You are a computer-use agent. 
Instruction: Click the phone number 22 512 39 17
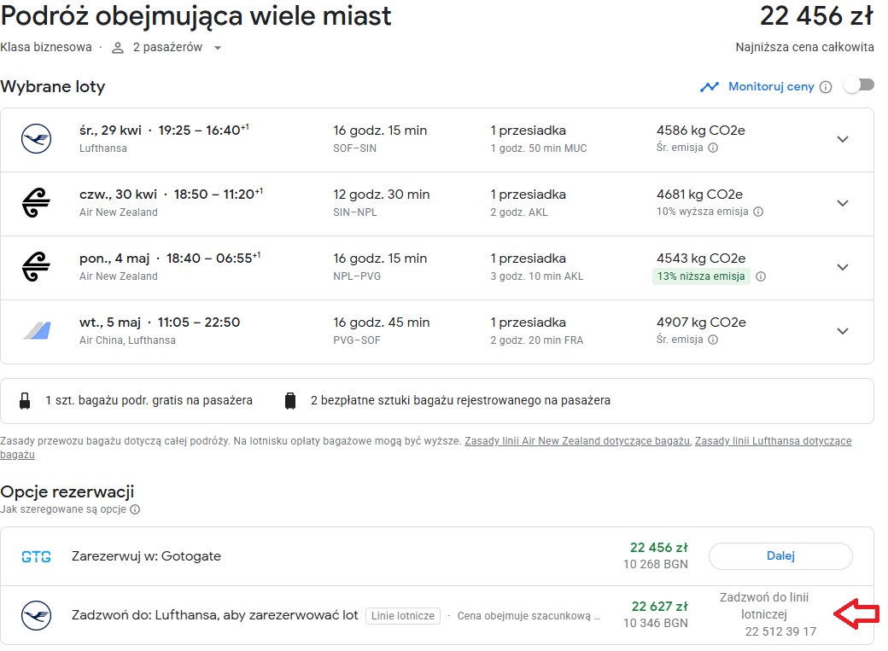(x=780, y=631)
